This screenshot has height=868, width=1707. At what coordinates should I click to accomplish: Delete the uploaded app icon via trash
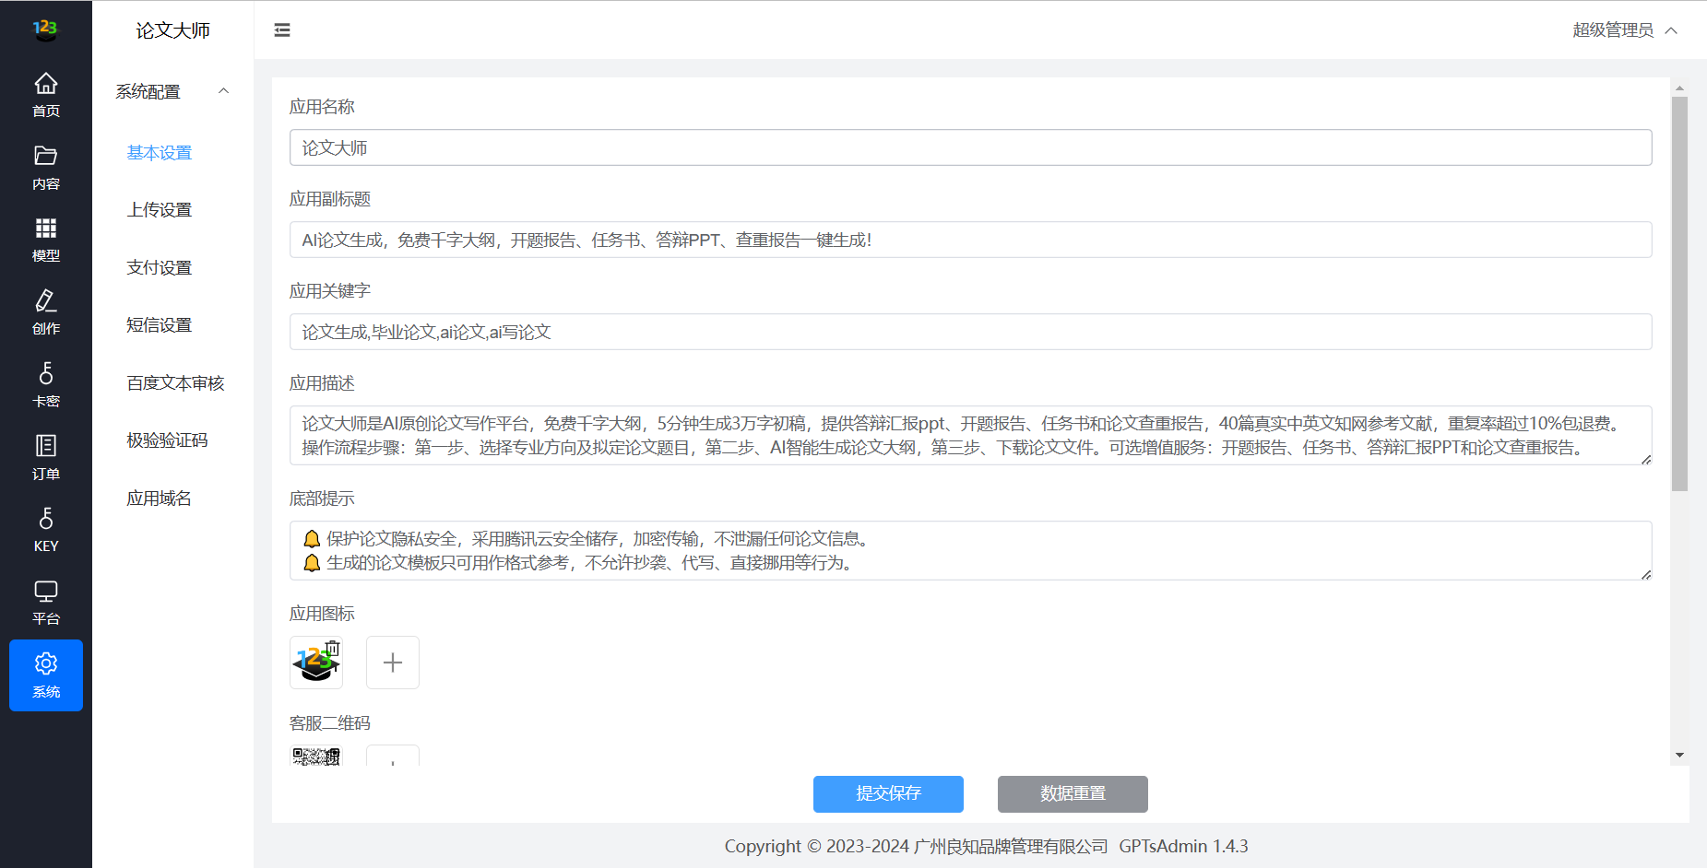click(x=333, y=649)
